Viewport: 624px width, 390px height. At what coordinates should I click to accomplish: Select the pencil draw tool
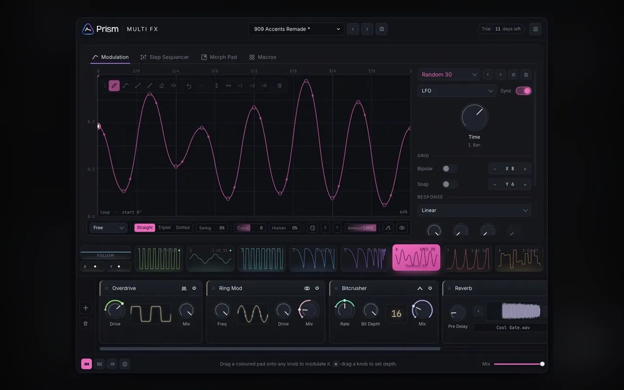click(114, 86)
